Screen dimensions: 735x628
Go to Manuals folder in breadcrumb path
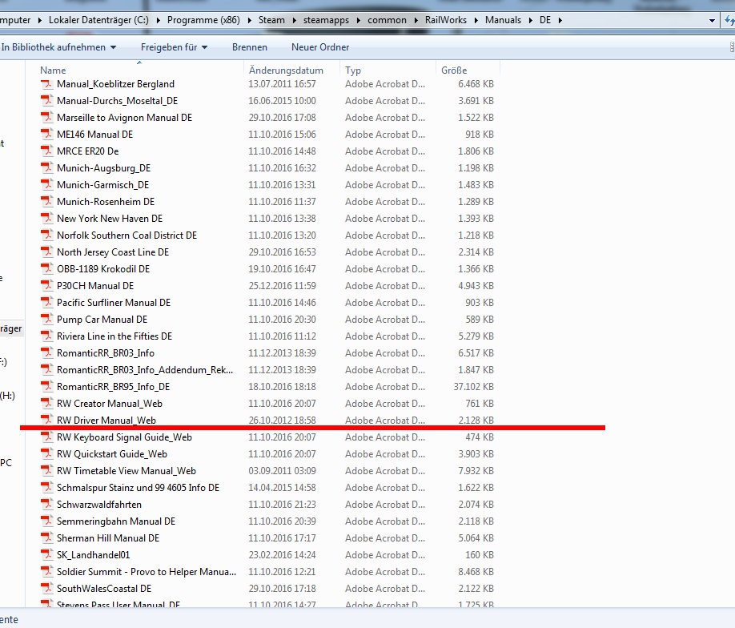[503, 20]
